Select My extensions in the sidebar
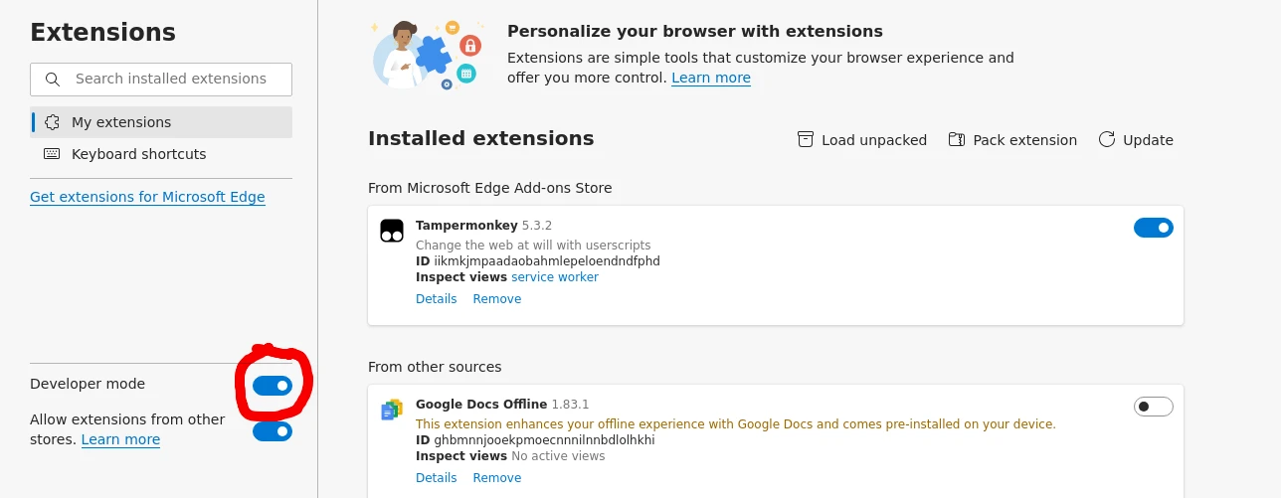Image resolution: width=1281 pixels, height=498 pixels. tap(161, 122)
